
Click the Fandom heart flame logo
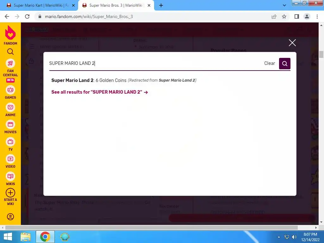pos(10,33)
